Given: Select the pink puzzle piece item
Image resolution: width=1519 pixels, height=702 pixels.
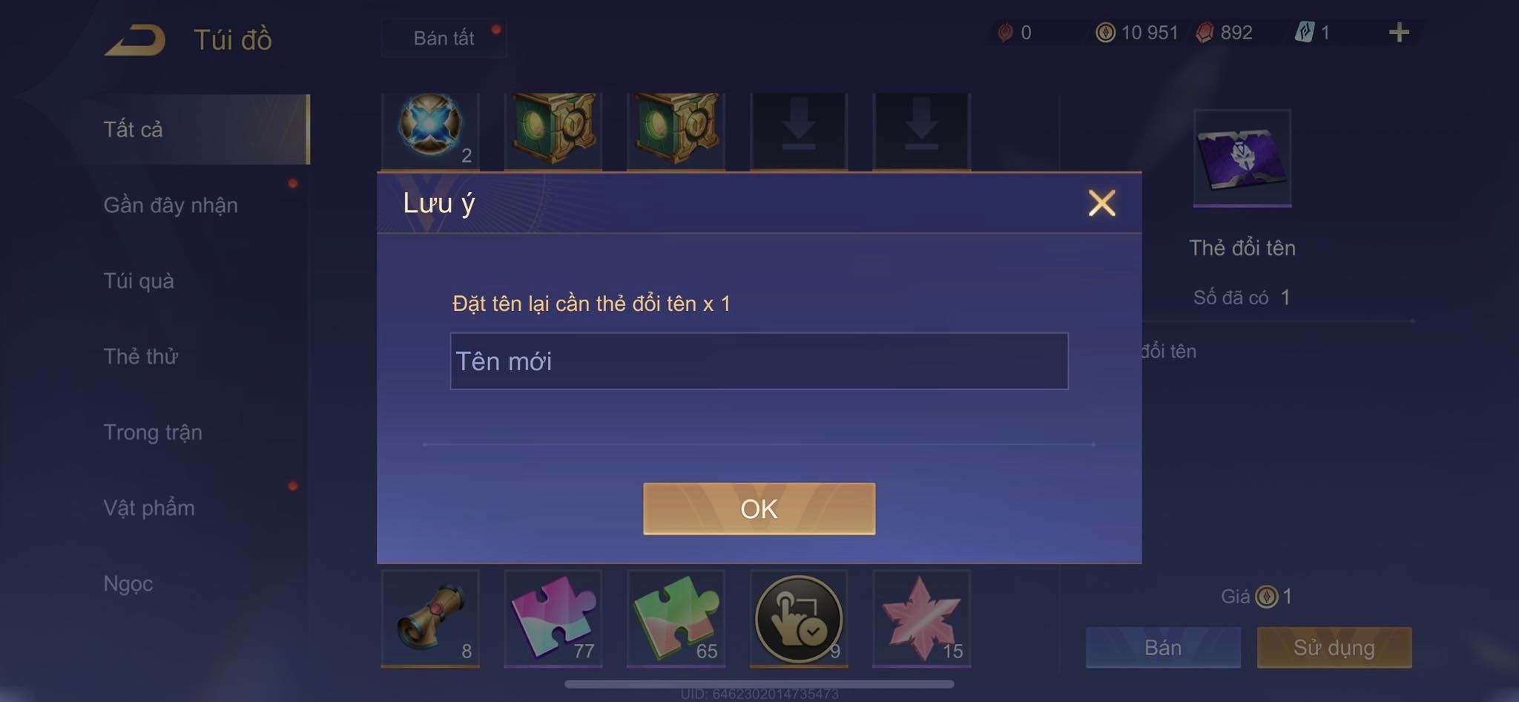Looking at the screenshot, I should click(x=553, y=618).
